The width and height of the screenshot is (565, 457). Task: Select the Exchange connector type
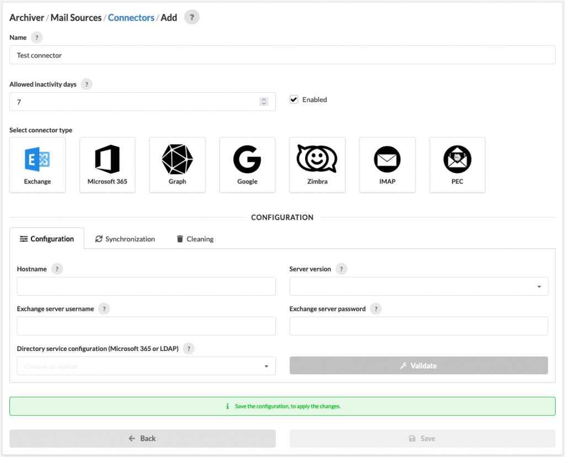pyautogui.click(x=38, y=164)
